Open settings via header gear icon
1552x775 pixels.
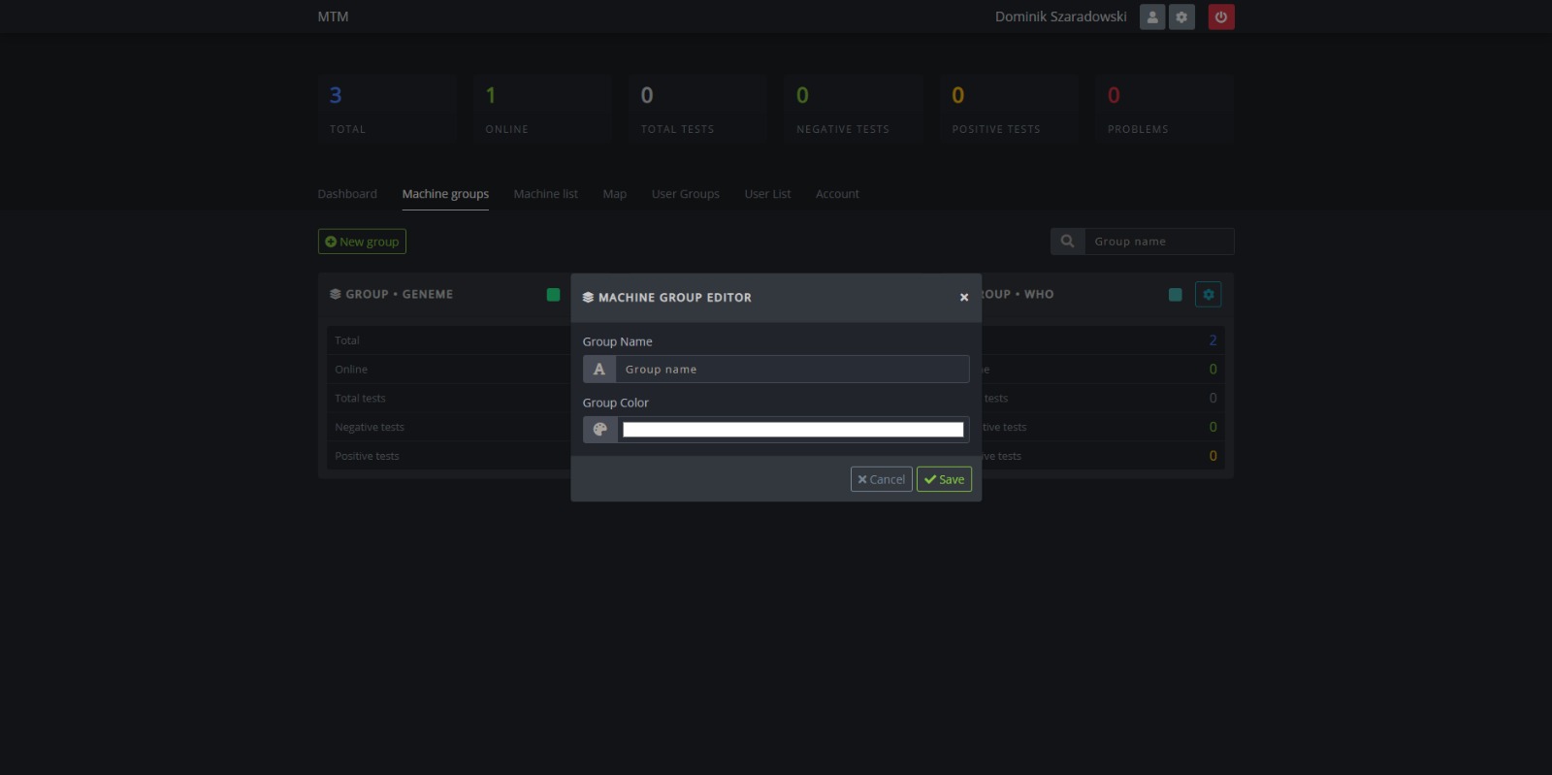coord(1181,16)
